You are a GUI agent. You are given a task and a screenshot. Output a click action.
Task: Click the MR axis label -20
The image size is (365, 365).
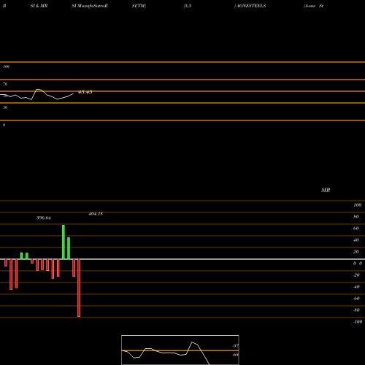coord(356,275)
